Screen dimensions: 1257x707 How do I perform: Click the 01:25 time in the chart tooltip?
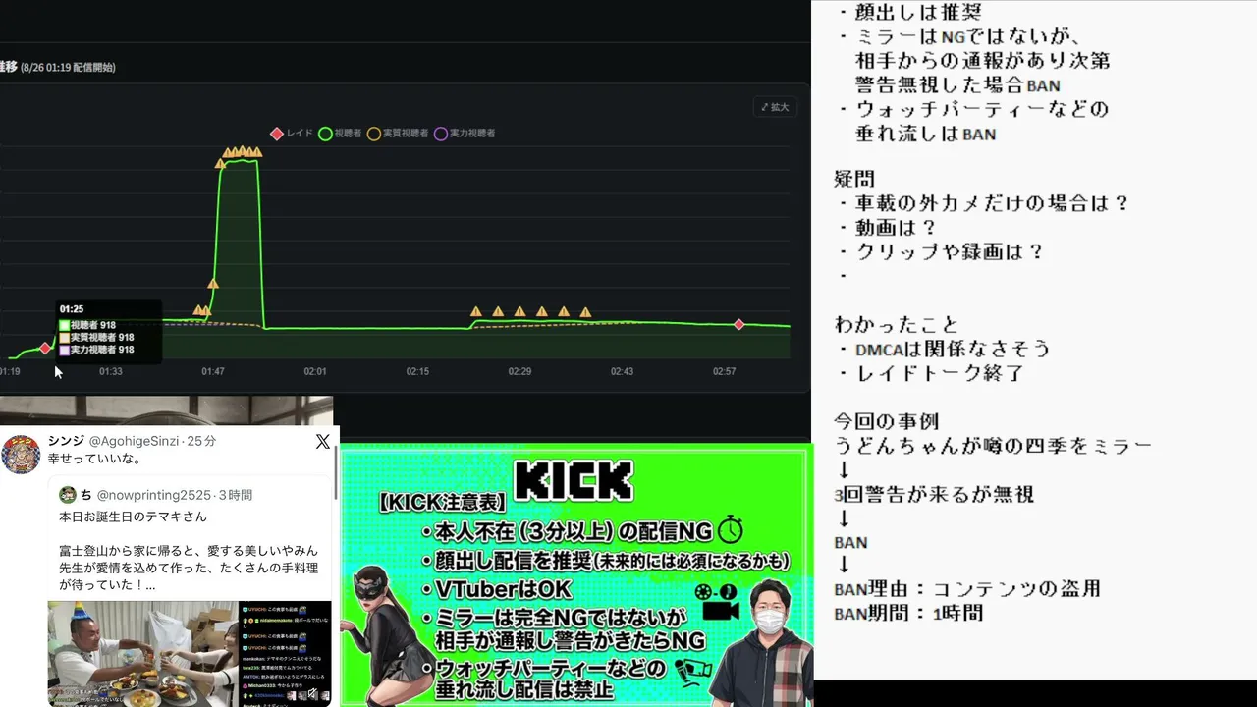72,309
